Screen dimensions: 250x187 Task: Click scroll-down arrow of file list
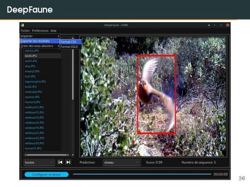[x=73, y=155]
